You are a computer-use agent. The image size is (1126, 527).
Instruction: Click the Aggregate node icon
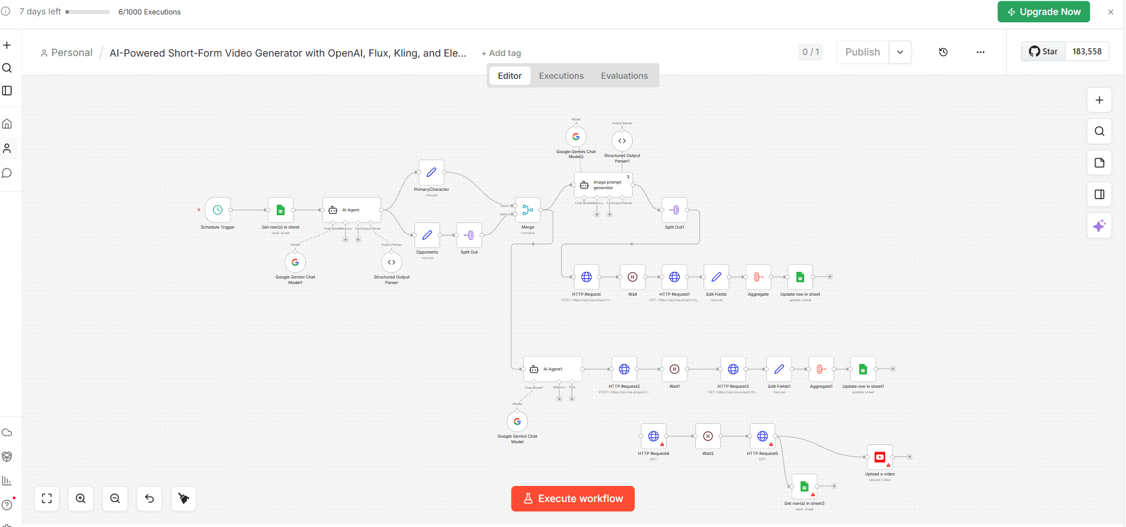(758, 277)
